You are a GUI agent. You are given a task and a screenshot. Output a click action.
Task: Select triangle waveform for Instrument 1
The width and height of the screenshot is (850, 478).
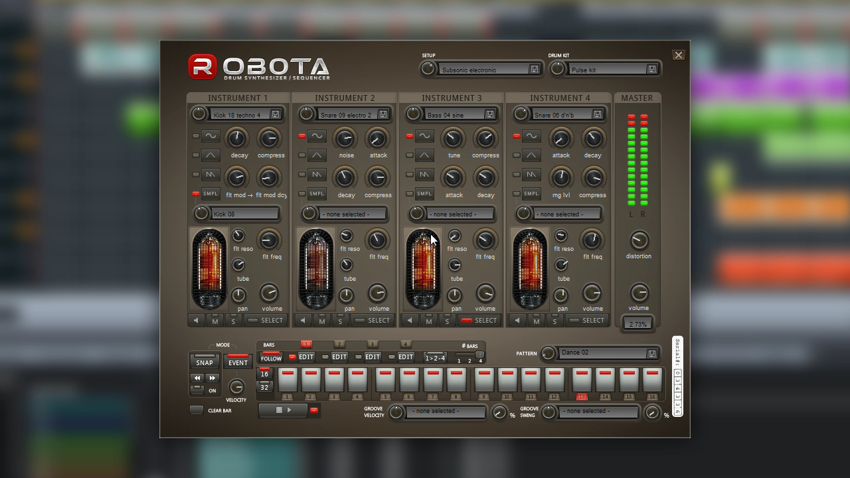pyautogui.click(x=211, y=155)
